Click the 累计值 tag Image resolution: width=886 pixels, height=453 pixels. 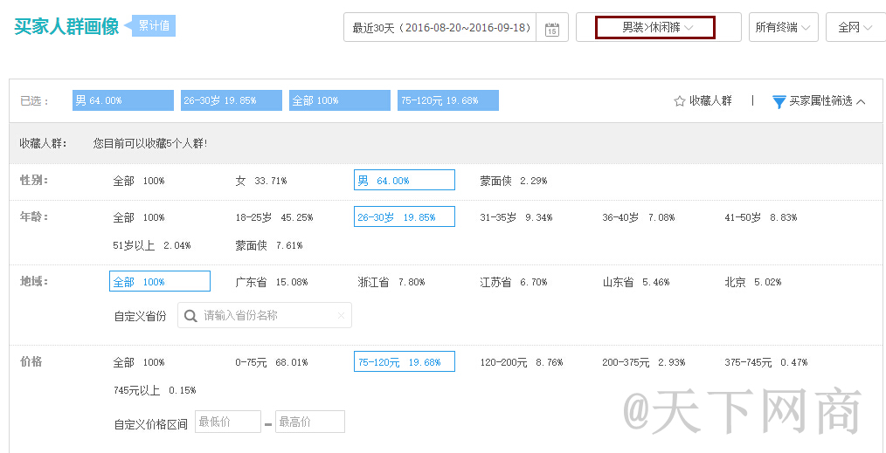[x=154, y=25]
